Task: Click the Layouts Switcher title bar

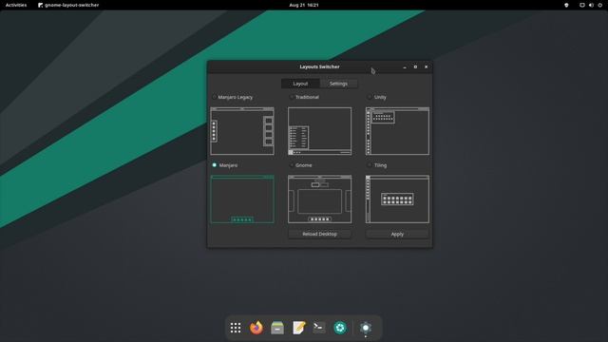Action: [319, 66]
